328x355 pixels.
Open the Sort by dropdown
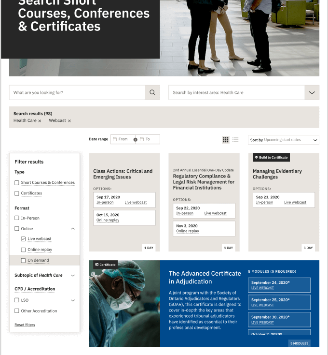pos(284,140)
